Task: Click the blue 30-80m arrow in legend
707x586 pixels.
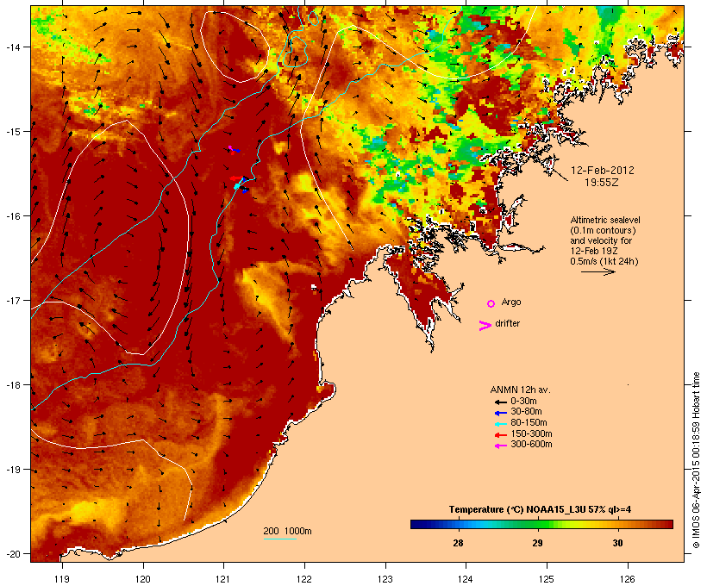Action: coord(500,413)
